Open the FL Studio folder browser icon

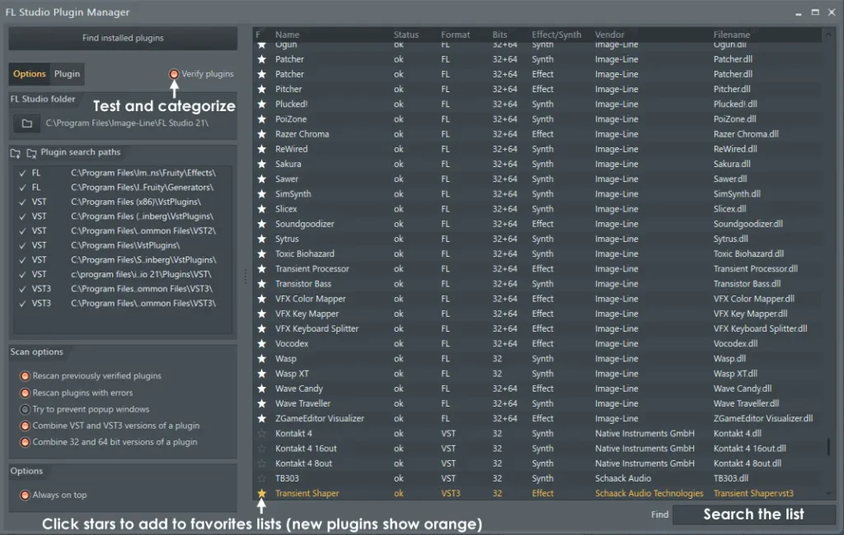click(26, 123)
